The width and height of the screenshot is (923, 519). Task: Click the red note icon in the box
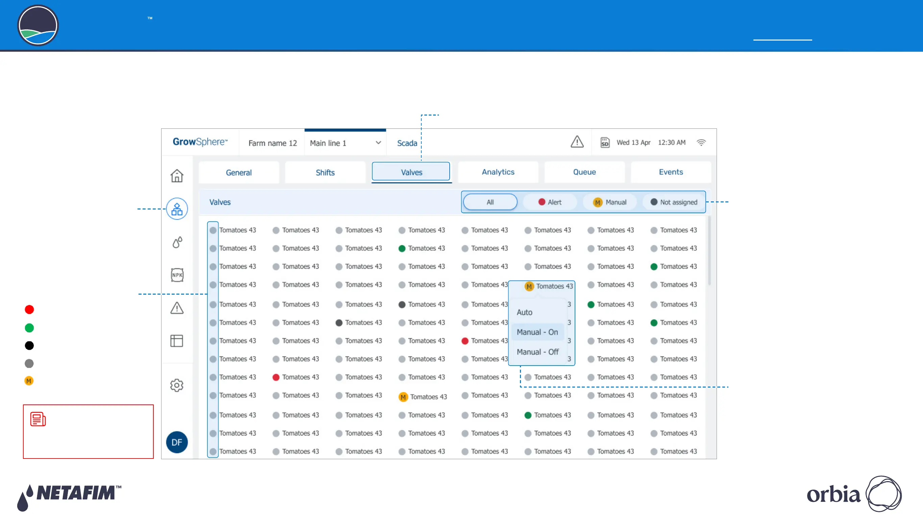click(38, 419)
